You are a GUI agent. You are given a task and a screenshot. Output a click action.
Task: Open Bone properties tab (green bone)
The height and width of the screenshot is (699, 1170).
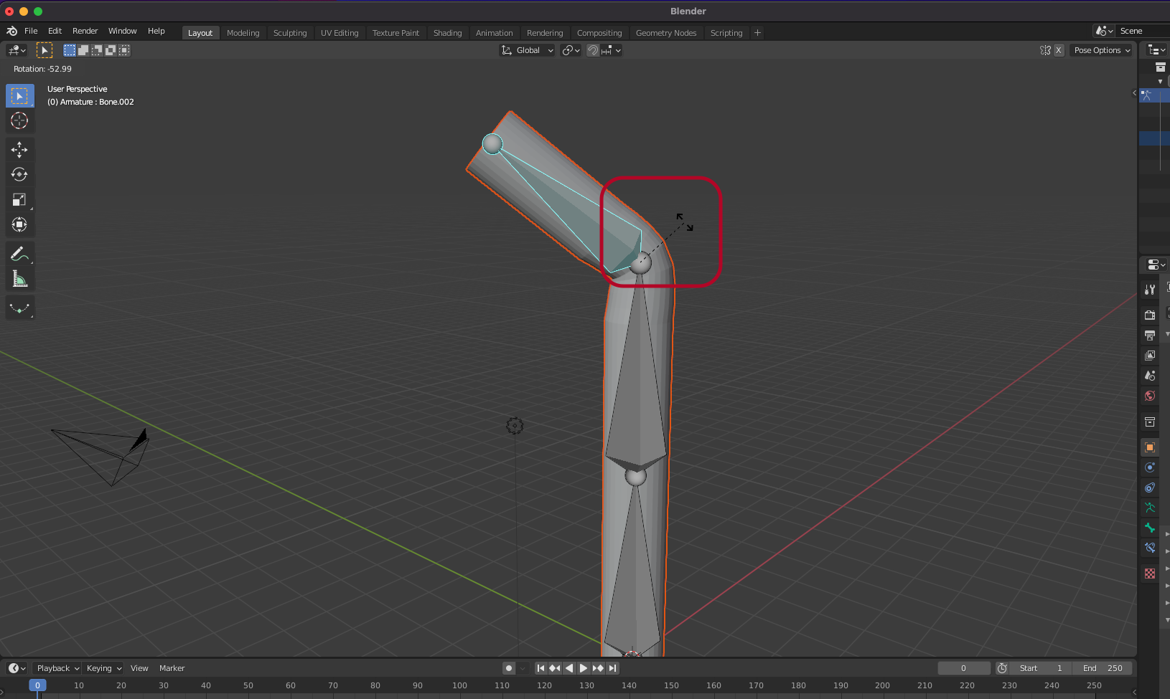1150,528
